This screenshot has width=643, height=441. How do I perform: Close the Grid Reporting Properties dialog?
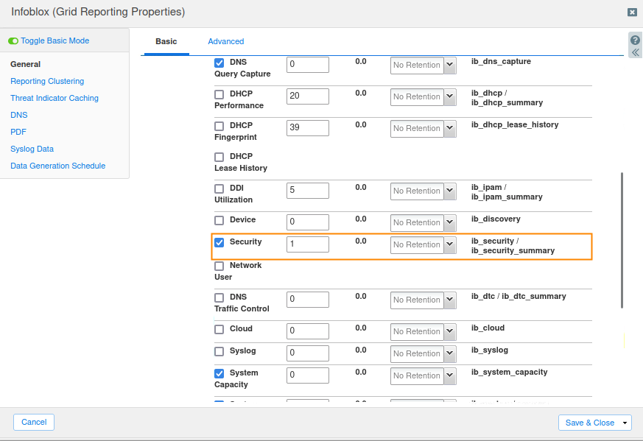tap(632, 13)
